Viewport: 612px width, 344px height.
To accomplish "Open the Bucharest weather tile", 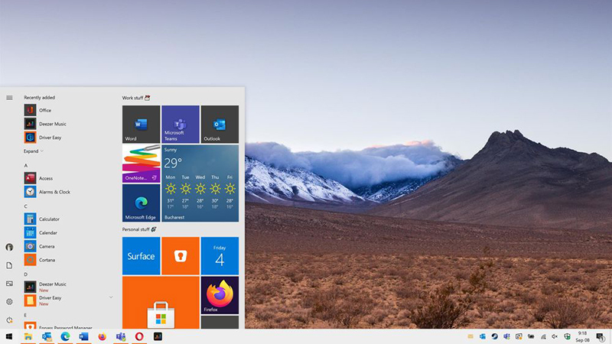I will coord(200,183).
